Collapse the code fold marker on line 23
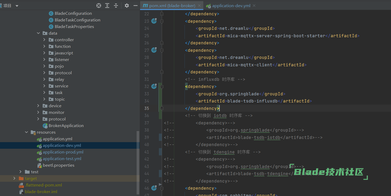Screen dimensions: 391x196 162,21
